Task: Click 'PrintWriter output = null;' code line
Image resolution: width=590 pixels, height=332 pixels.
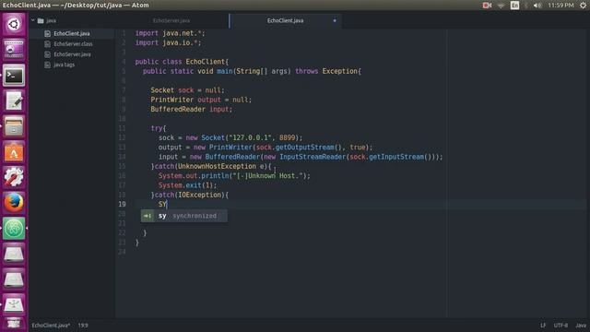Action: click(x=201, y=100)
